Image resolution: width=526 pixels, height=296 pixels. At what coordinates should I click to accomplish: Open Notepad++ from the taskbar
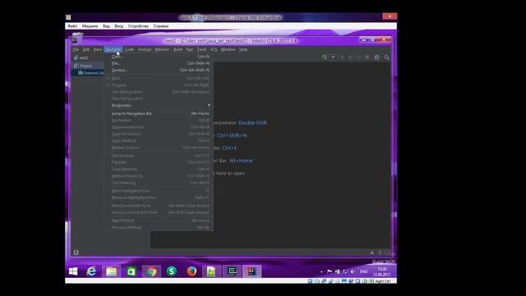[x=211, y=271]
